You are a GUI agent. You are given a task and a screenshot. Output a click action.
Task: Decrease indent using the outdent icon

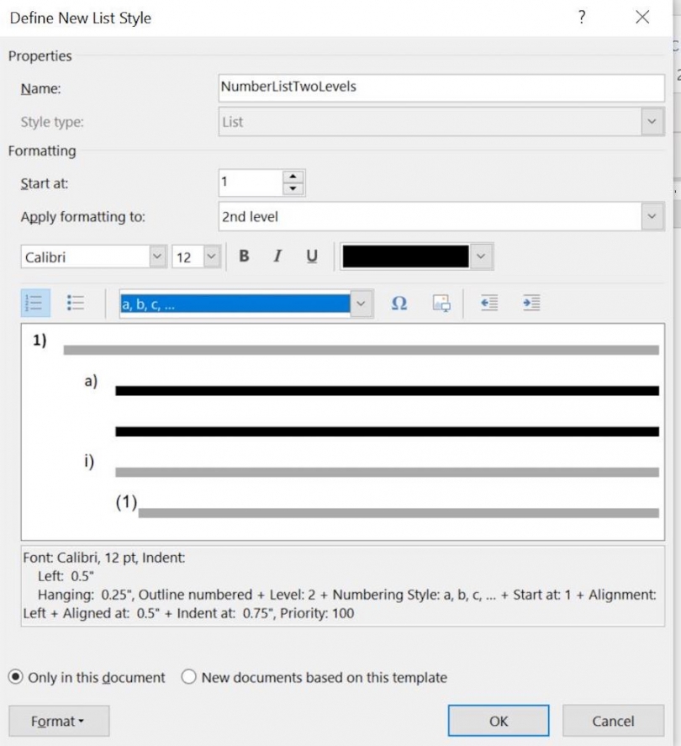(x=491, y=303)
